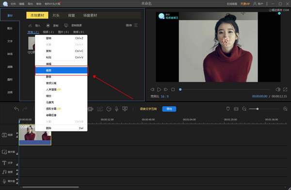
Task: Zoom out the timeline with minus magnifier
Action: click(x=244, y=109)
